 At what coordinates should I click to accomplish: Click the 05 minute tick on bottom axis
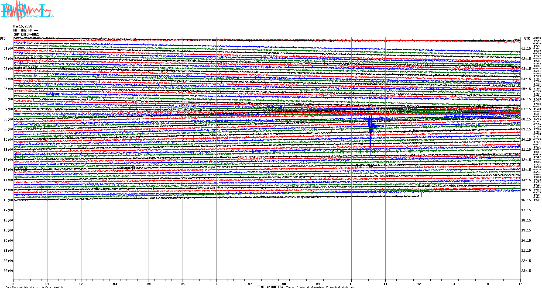(x=183, y=284)
